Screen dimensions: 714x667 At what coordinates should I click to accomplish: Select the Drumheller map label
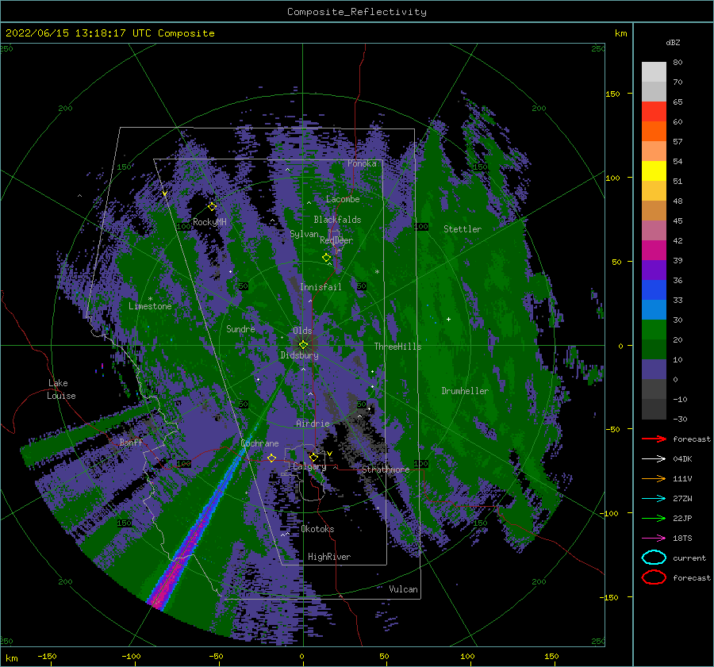coord(465,391)
